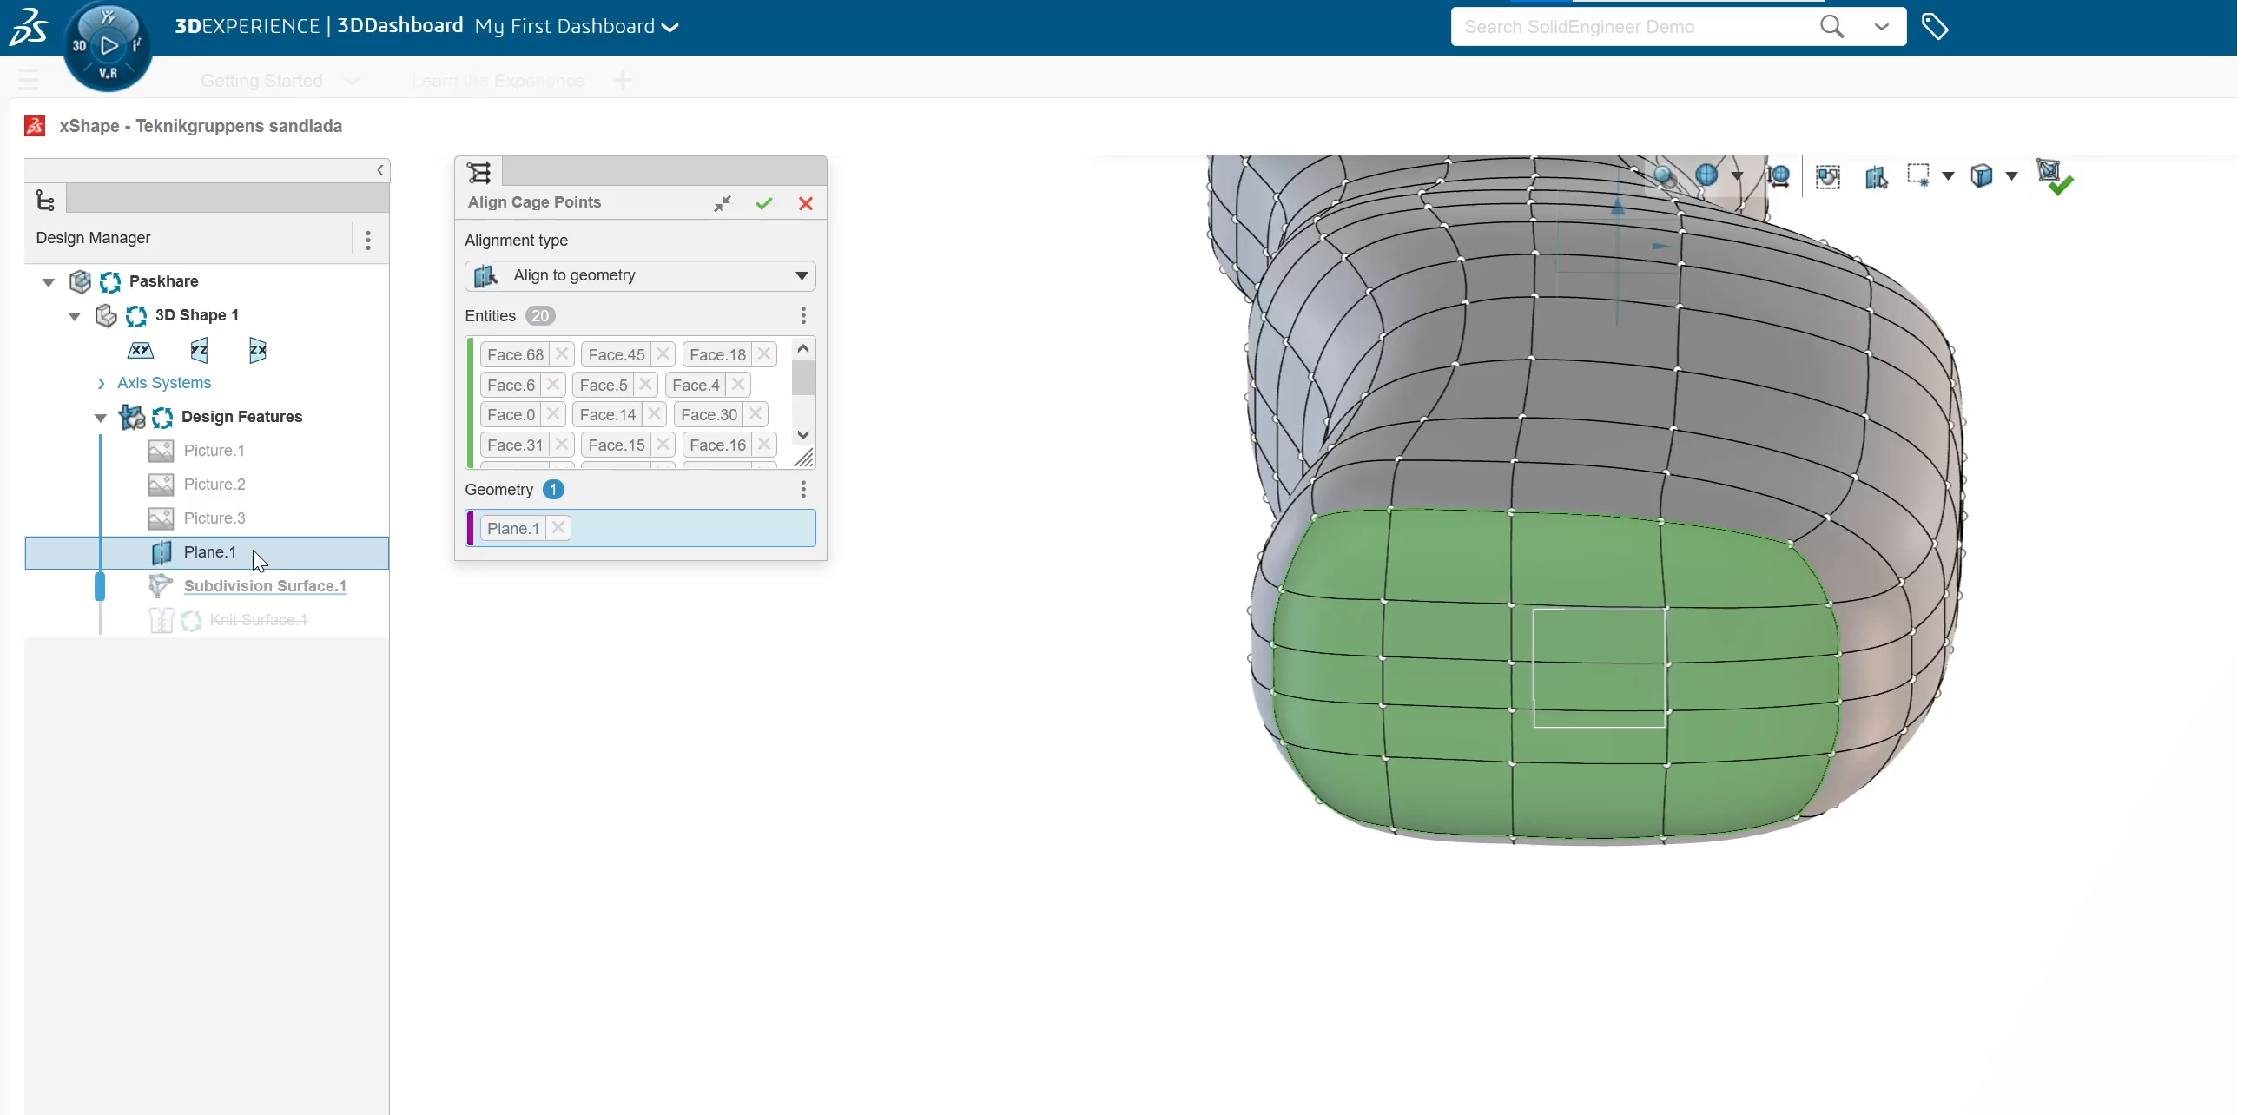Click the XY plane icon
The image size is (2244, 1115).
[x=141, y=350]
